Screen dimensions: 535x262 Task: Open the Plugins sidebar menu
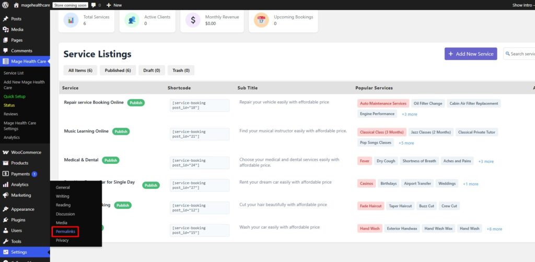click(x=19, y=220)
